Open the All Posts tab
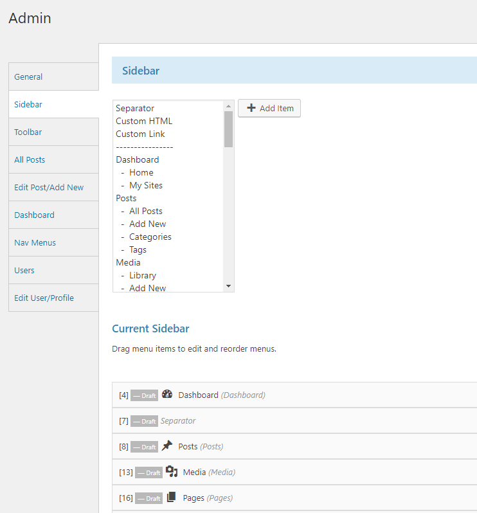This screenshot has height=513, width=477. click(x=53, y=159)
